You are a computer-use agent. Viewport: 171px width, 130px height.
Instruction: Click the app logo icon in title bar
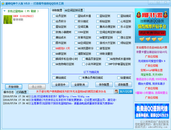point(3,3)
